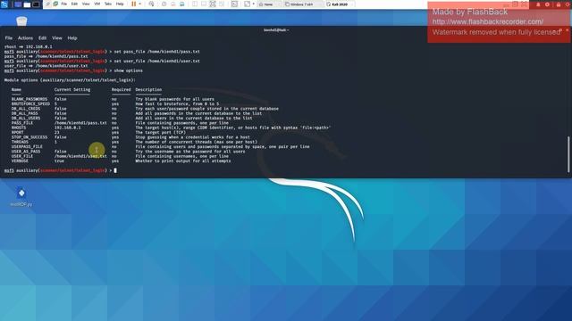Click the console view toolbar icon
This screenshot has width=572, height=321.
click(x=234, y=4)
